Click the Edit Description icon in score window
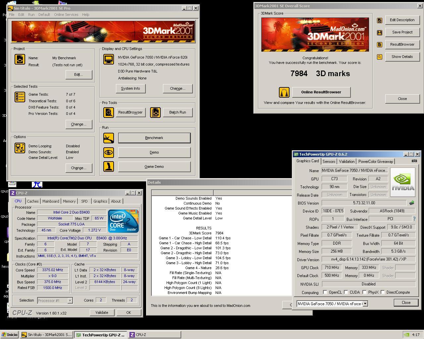424x339 pixels. click(x=380, y=21)
